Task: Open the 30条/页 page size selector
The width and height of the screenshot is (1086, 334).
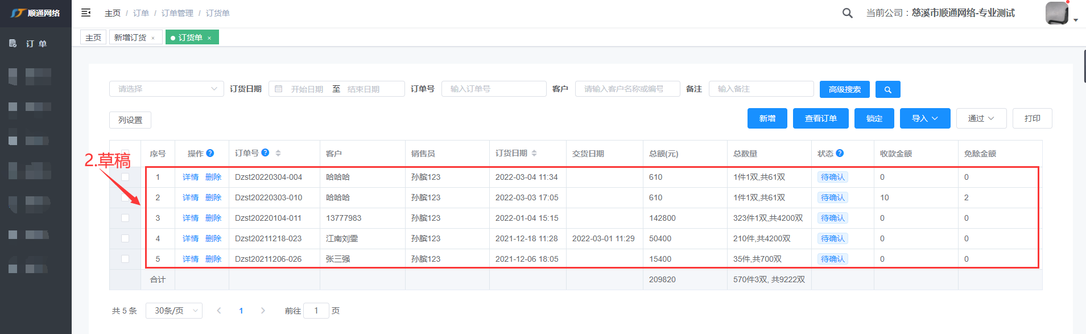Action: click(174, 311)
